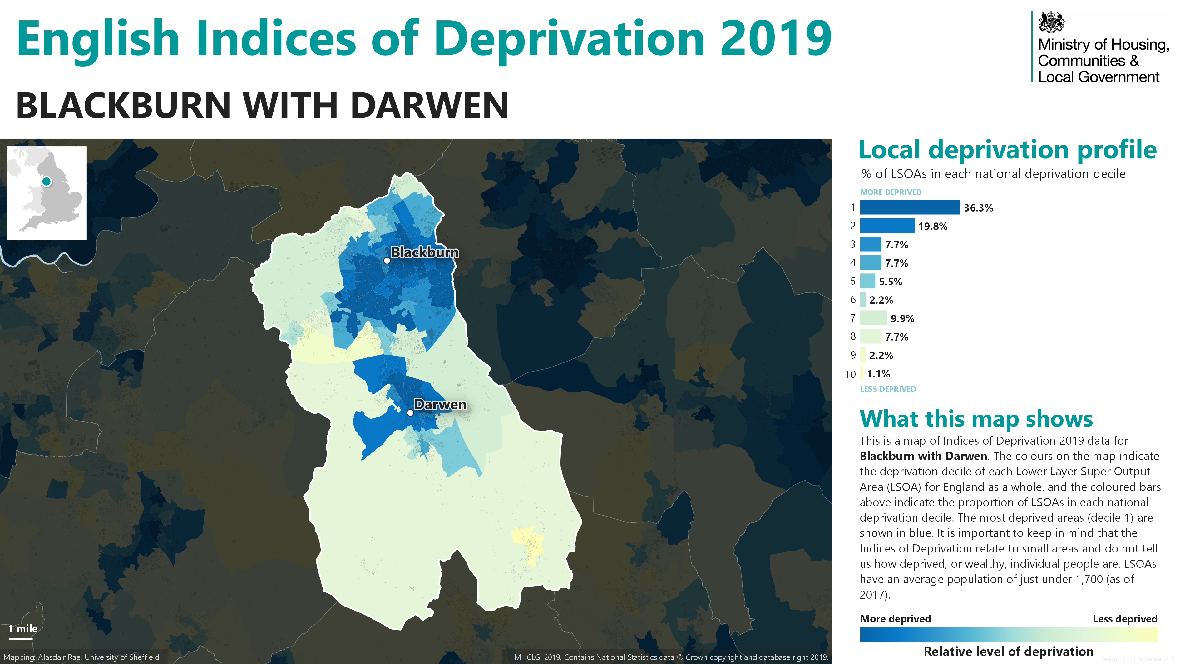The height and width of the screenshot is (664, 1180).
Task: Click the Darwen town marker dot
Action: click(x=410, y=413)
